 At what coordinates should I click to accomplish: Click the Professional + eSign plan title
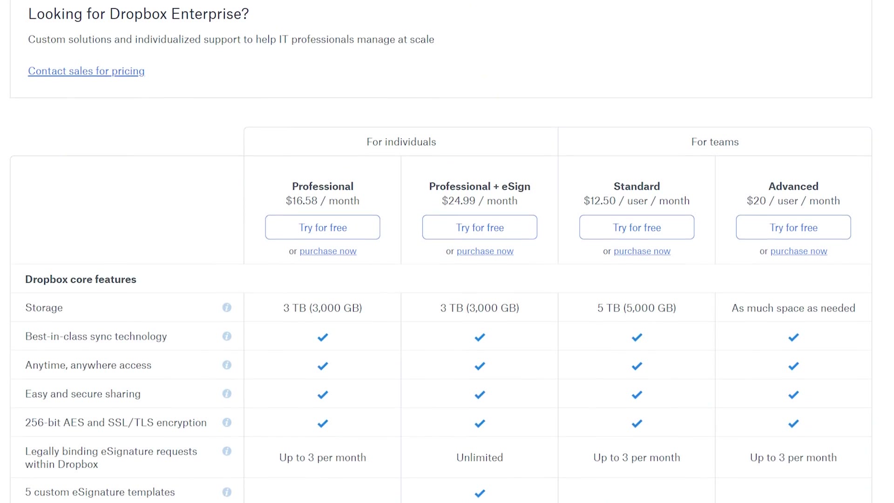(x=480, y=186)
